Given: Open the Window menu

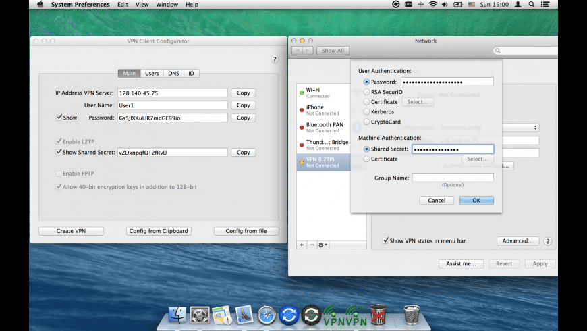Looking at the screenshot, I should pos(167,5).
